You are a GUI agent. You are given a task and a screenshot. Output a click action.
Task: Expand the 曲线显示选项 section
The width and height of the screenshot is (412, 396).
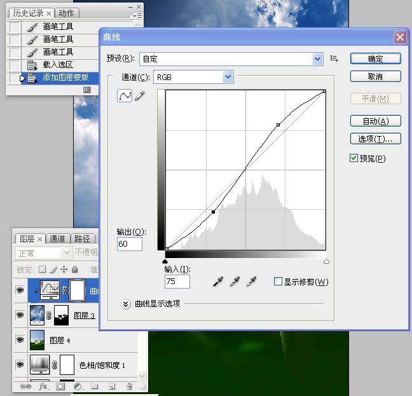(126, 304)
